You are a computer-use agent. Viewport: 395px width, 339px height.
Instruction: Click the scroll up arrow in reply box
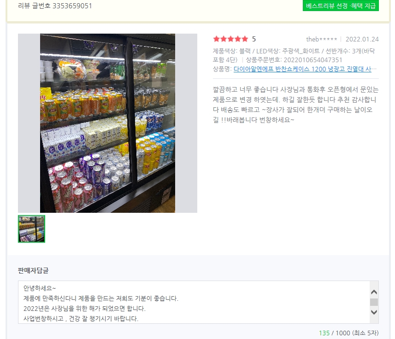[x=374, y=292]
